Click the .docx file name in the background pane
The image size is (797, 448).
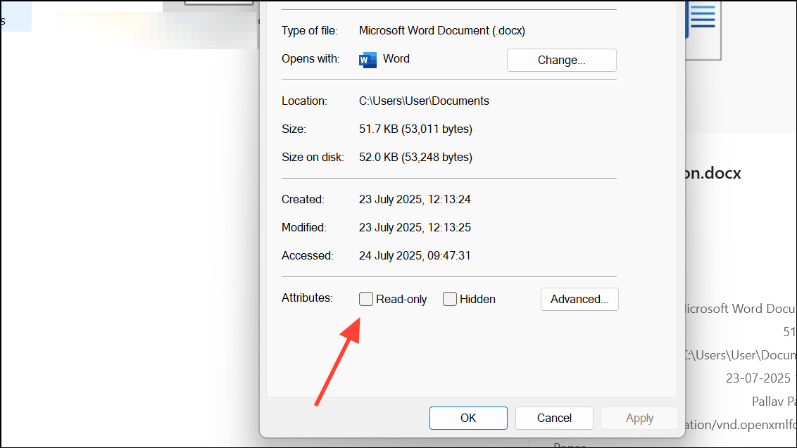pos(713,173)
